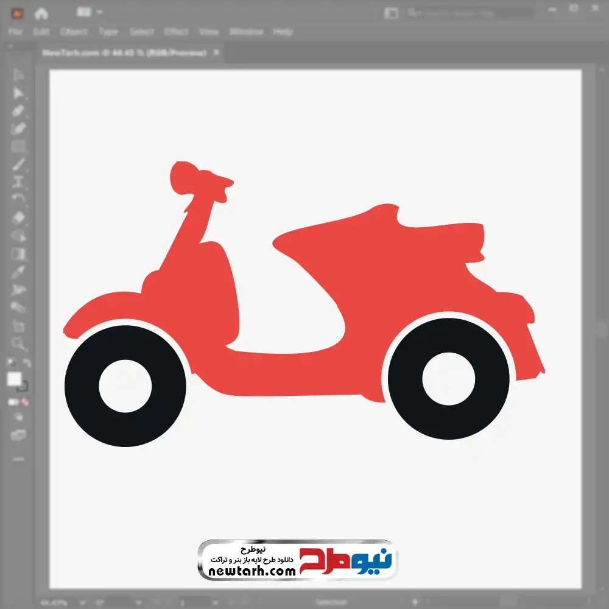
Task: Pick the Pen tool
Action: tap(18, 111)
